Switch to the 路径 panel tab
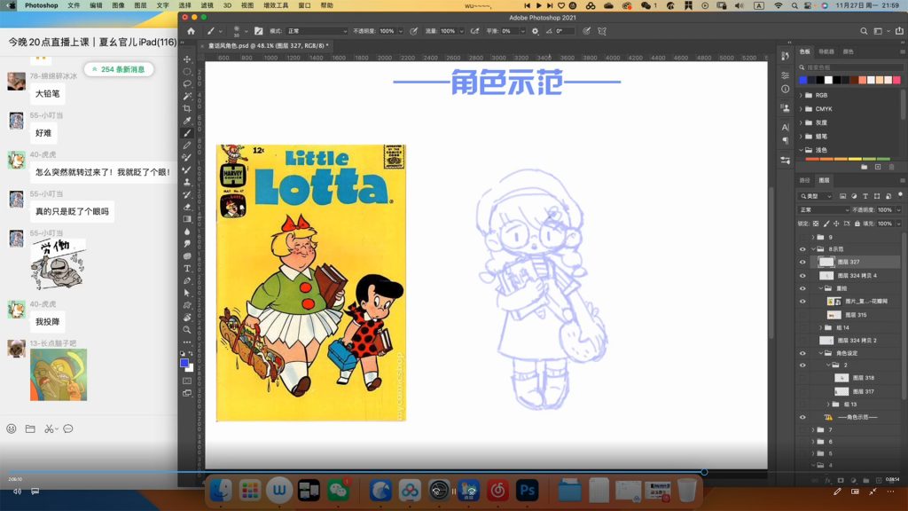This screenshot has height=511, width=908. [x=804, y=180]
